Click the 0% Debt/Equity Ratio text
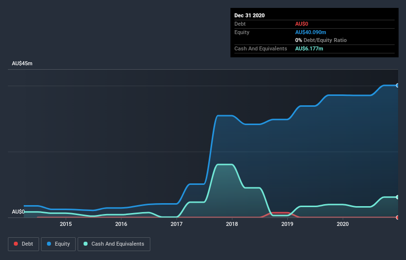The height and width of the screenshot is (260, 406). pos(321,40)
